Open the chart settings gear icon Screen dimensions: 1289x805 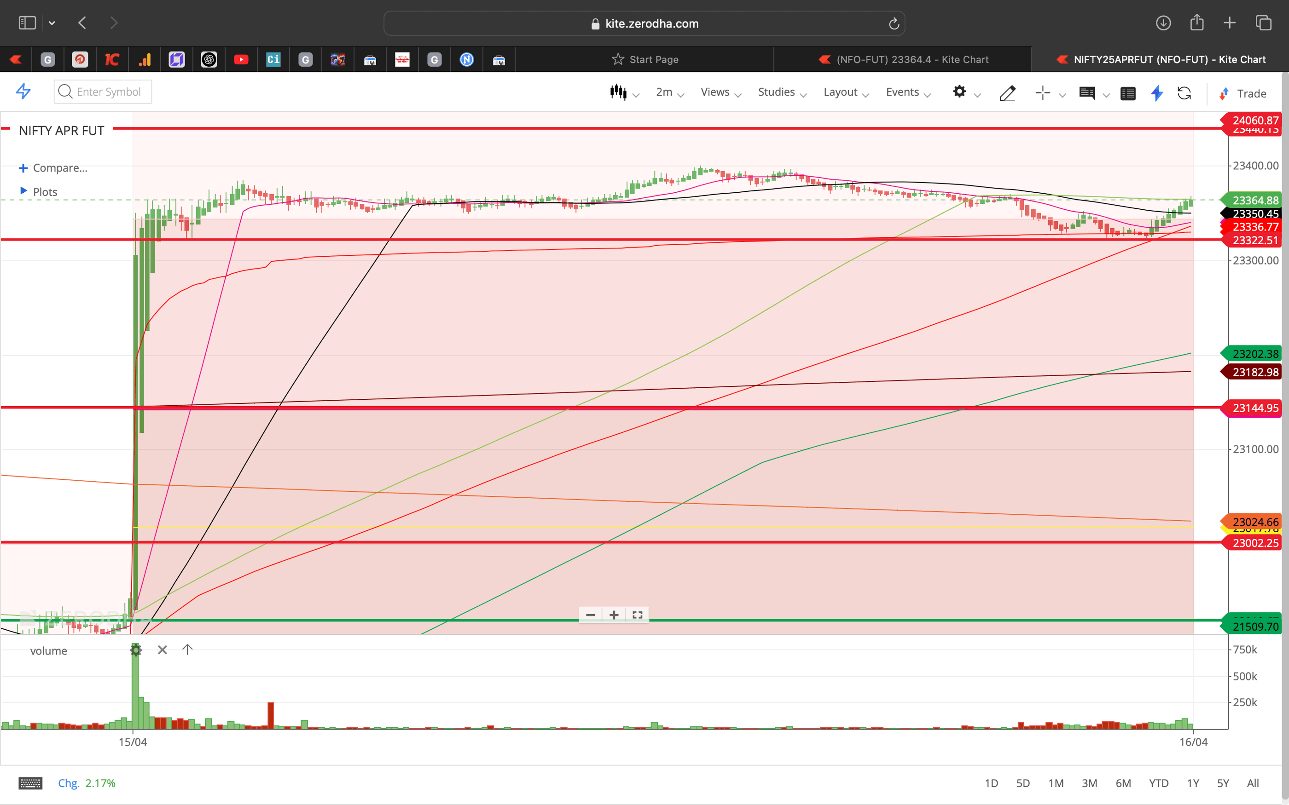(x=959, y=92)
